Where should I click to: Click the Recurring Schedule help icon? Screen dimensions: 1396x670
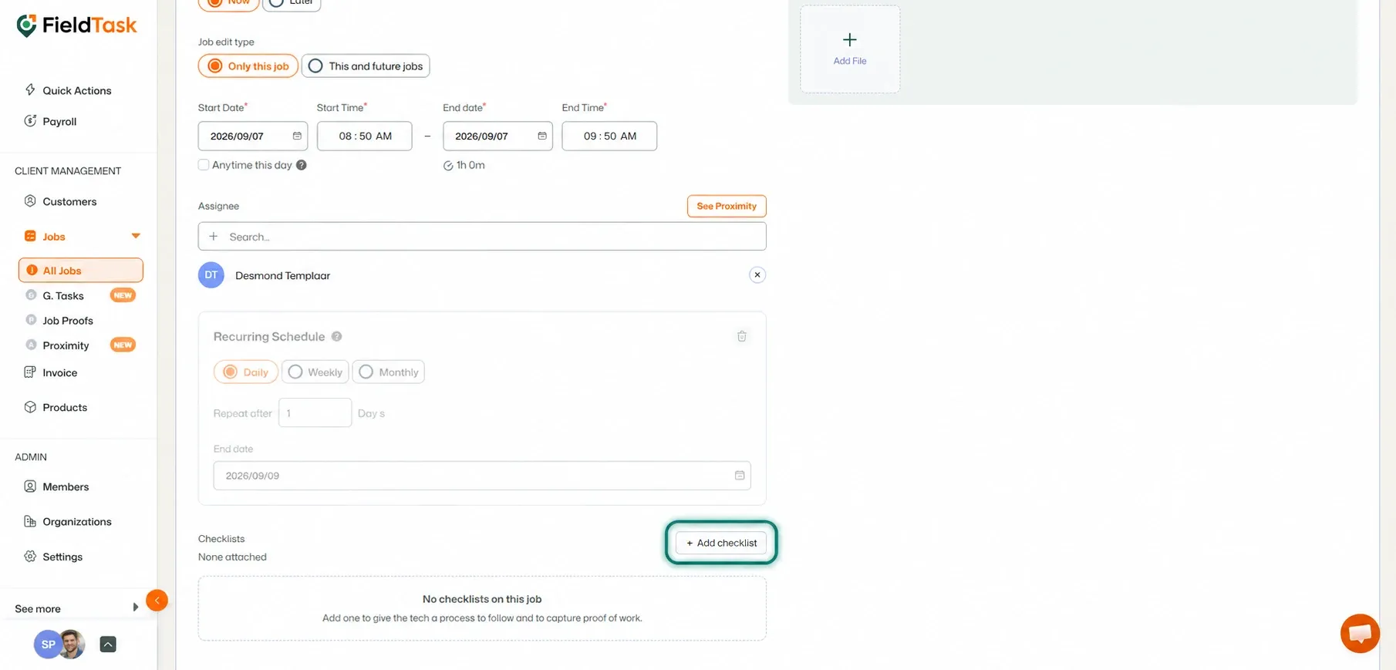(x=336, y=336)
